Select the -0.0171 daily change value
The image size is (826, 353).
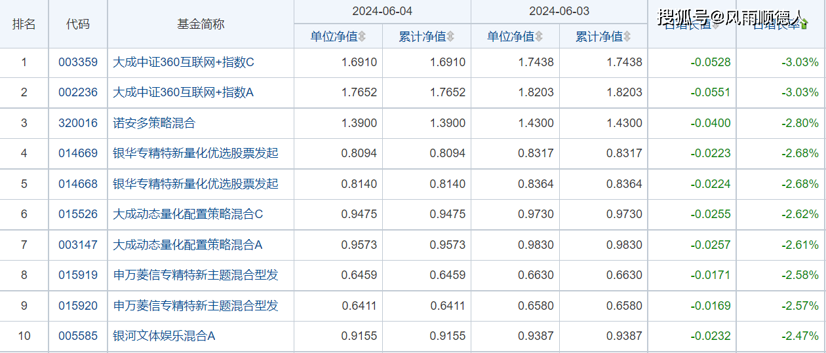(x=711, y=275)
